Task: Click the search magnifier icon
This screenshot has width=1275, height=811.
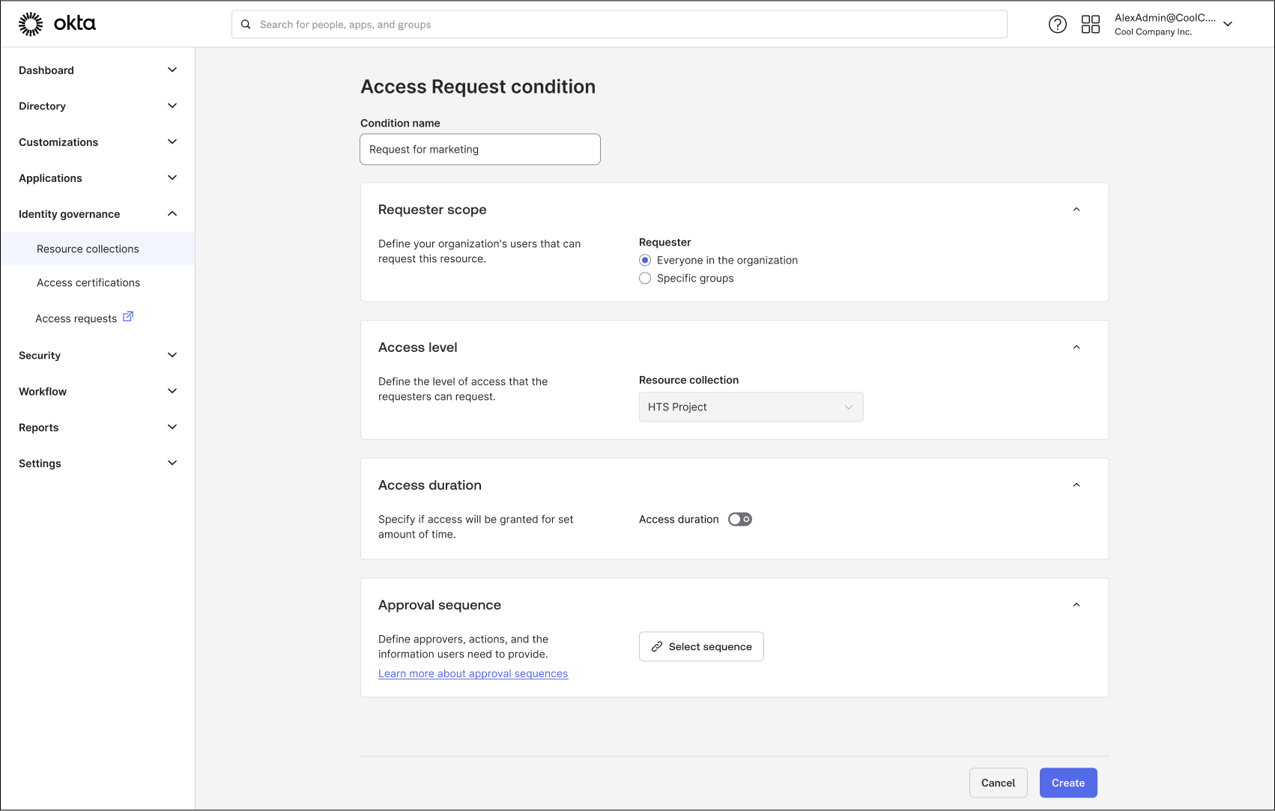Action: [x=246, y=24]
